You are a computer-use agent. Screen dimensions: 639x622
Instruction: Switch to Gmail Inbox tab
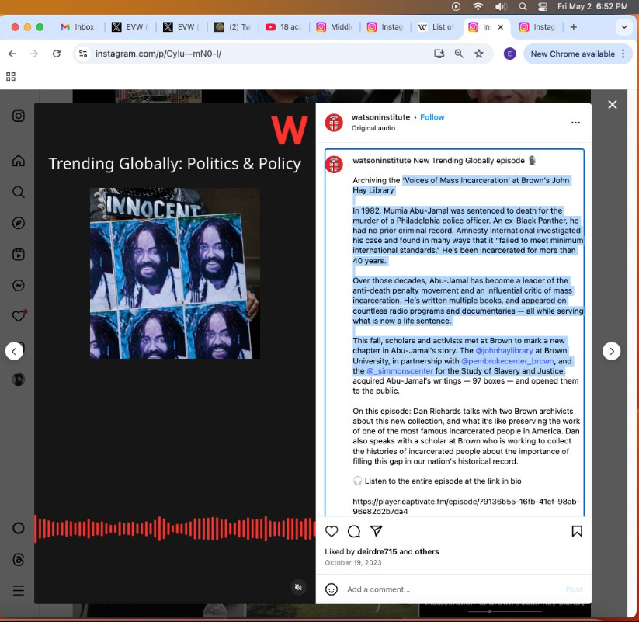pos(78,27)
